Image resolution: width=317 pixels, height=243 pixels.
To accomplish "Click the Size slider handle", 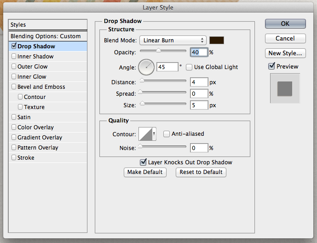I will 142,103.
